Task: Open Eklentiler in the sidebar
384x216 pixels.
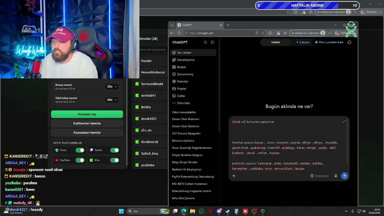Action: point(193,81)
